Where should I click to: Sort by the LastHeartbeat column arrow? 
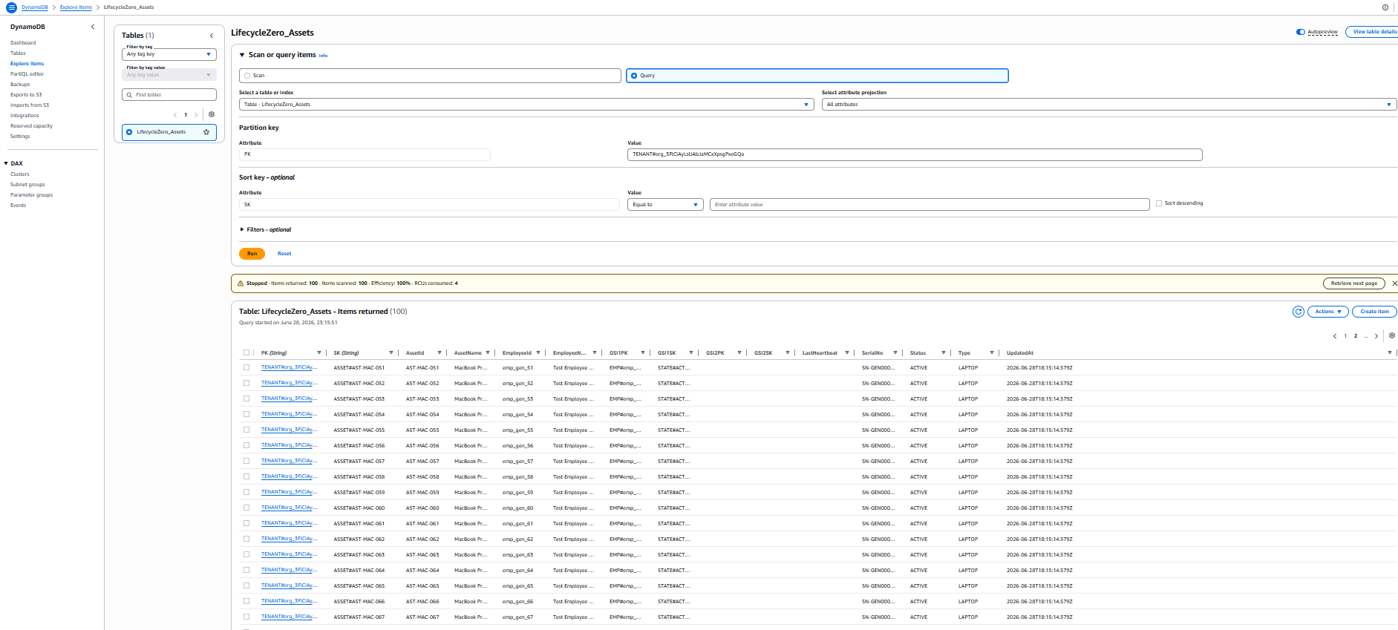[847, 352]
